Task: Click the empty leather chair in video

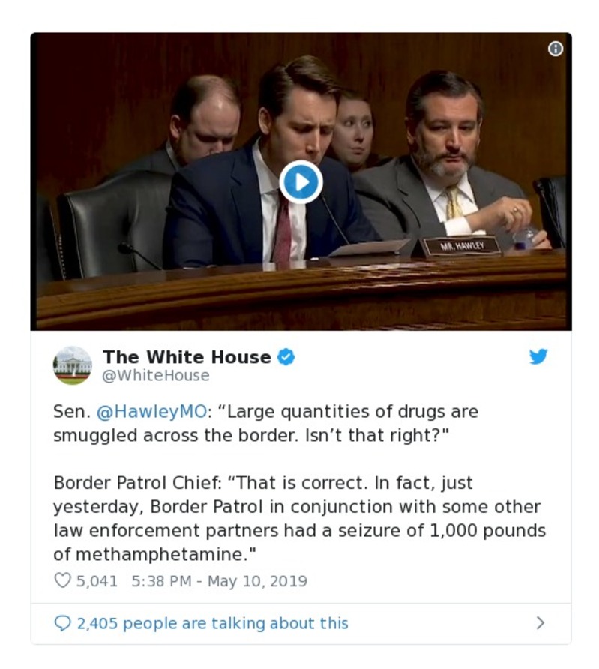Action: (x=113, y=222)
